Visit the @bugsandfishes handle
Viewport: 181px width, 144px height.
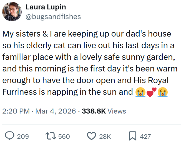click(x=53, y=17)
